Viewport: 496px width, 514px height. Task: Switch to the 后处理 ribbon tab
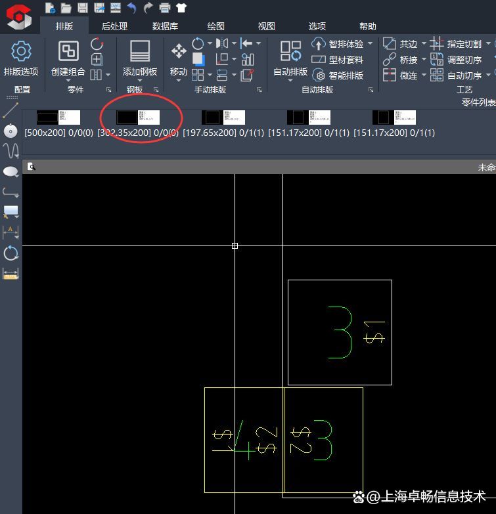tap(114, 26)
